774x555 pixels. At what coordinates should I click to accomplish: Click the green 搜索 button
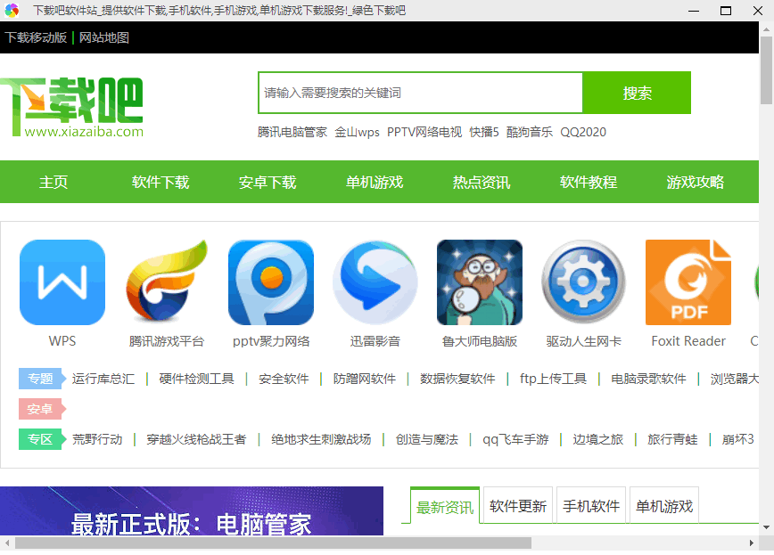pos(637,93)
